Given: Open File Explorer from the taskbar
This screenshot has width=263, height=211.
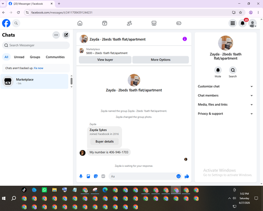Looking at the screenshot, I should click(x=55, y=190).
